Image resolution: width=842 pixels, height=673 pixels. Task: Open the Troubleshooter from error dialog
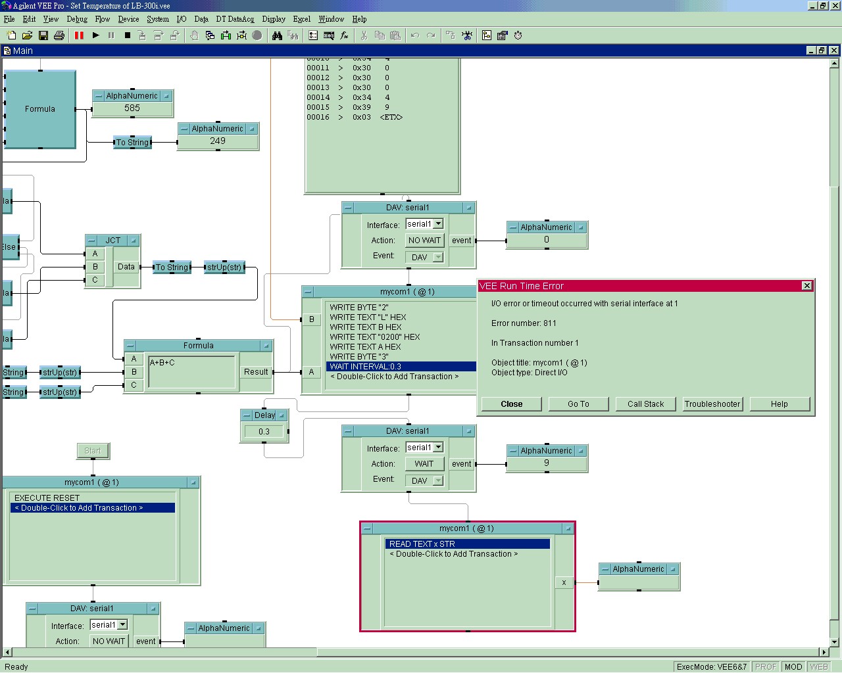pyautogui.click(x=712, y=404)
